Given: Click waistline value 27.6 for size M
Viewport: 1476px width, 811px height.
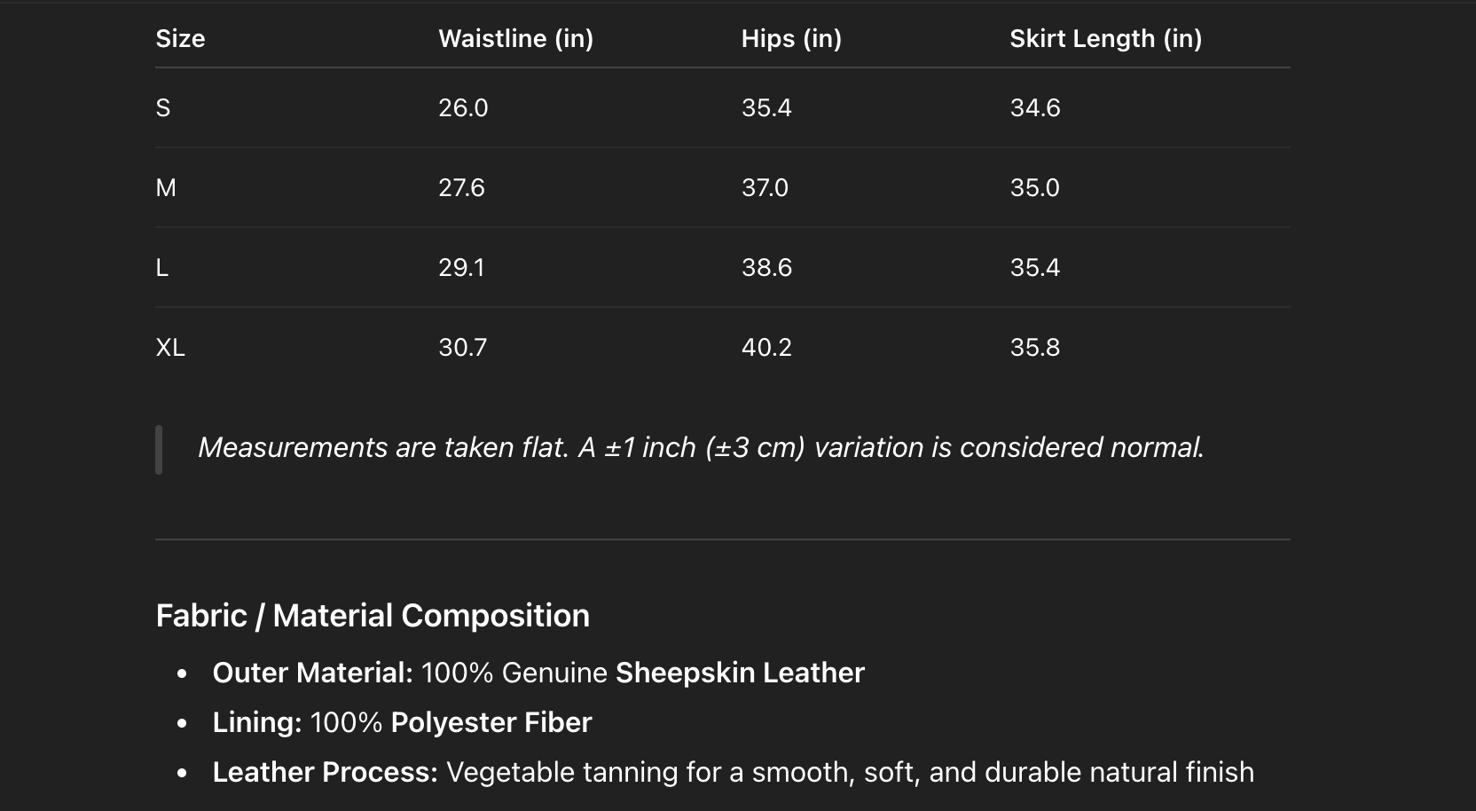Looking at the screenshot, I should coord(461,187).
